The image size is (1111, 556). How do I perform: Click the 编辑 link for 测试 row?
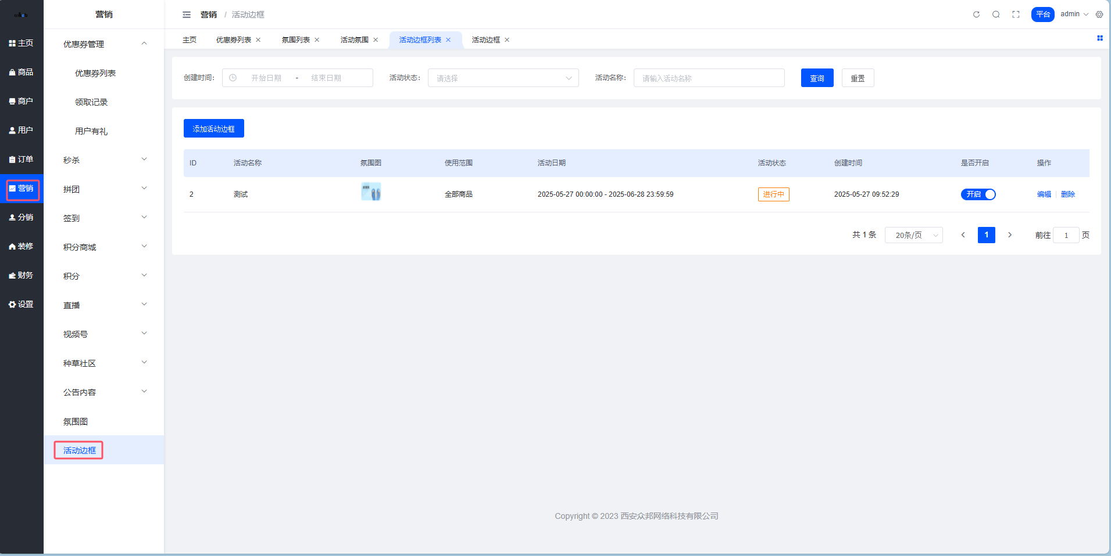(x=1044, y=194)
